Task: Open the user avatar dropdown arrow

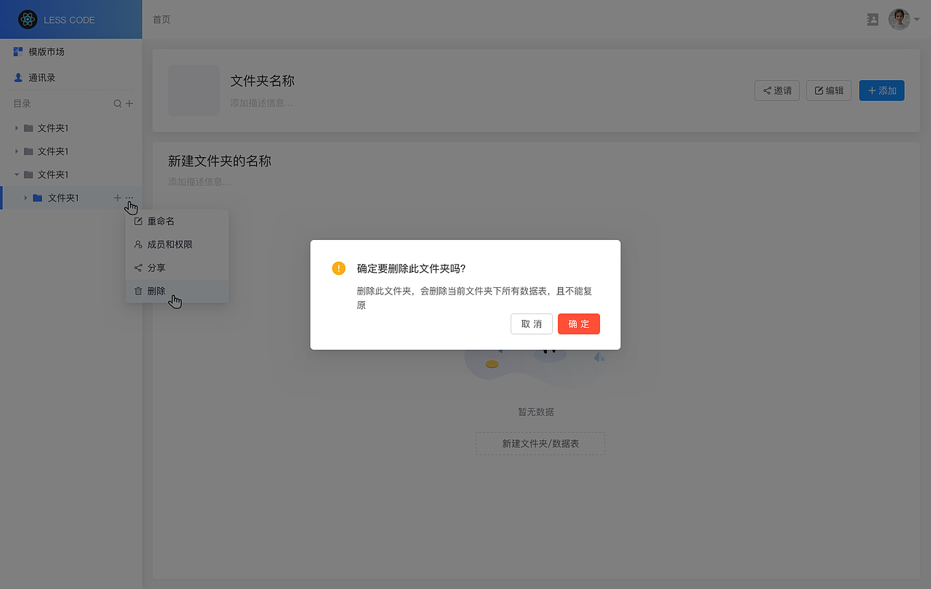Action: point(918,20)
